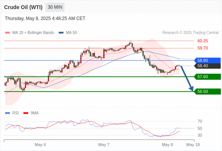The height and width of the screenshot is (151, 222).
Task: Click the 9MA red legend swatch
Action: (26, 113)
